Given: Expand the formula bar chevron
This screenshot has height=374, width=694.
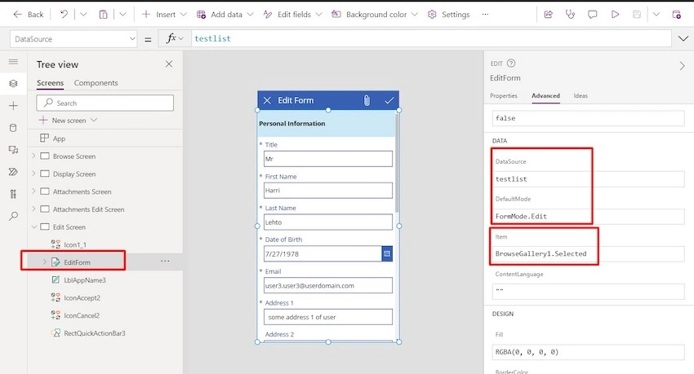Looking at the screenshot, I should coord(683,39).
